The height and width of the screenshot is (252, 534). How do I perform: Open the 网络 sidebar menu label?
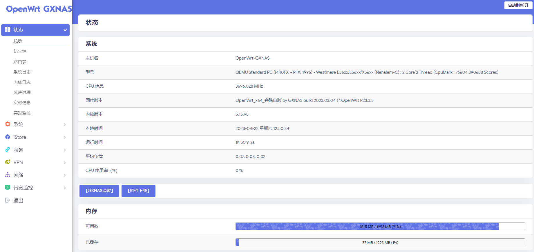point(18,175)
